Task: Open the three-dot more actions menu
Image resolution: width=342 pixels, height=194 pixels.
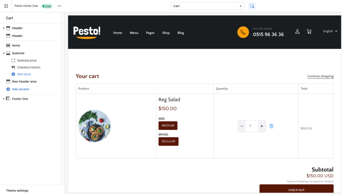Action: click(x=59, y=6)
